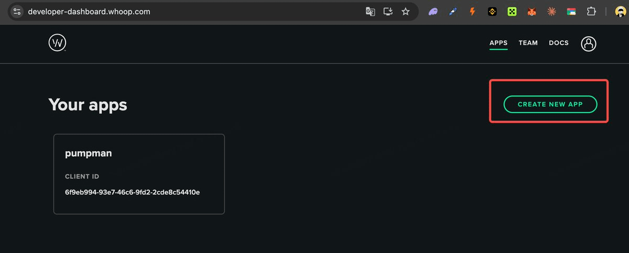Screen dimensions: 629x253
Task: Click the translate page icon
Action: (x=370, y=11)
